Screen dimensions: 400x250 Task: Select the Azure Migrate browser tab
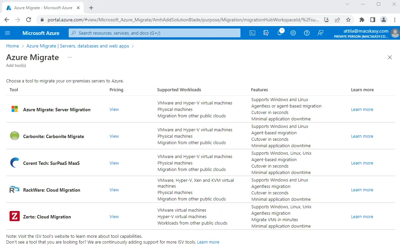click(x=43, y=8)
